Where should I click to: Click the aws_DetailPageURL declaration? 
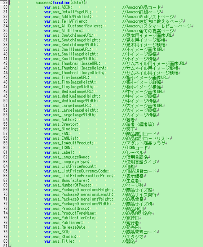pos(68,12)
